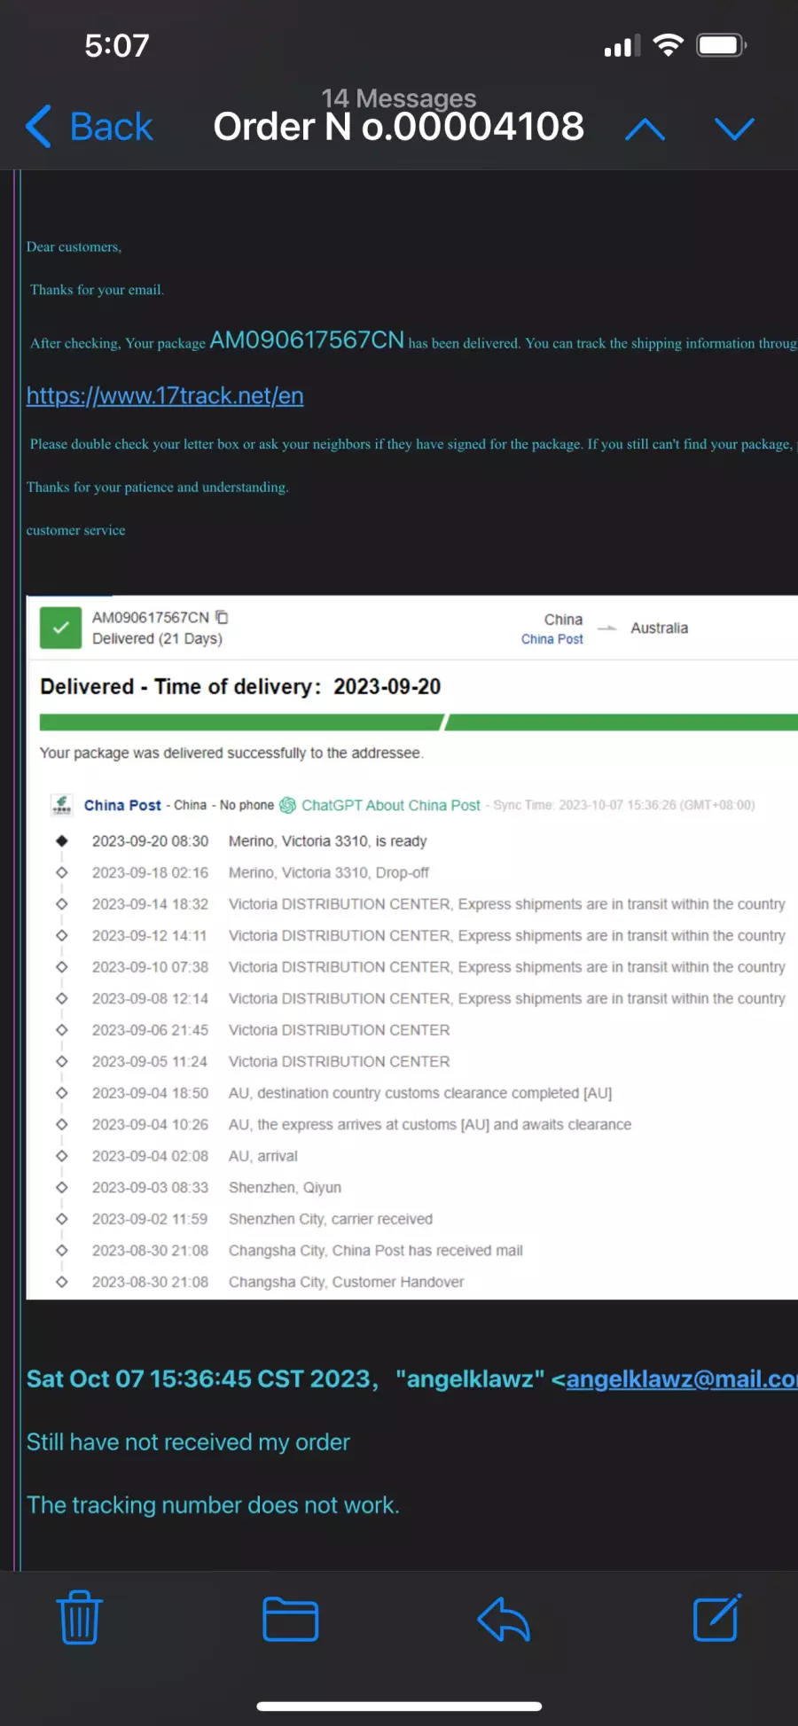Tap the blue China Post link under China
Viewport: 798px width, 1726px height.
click(552, 639)
